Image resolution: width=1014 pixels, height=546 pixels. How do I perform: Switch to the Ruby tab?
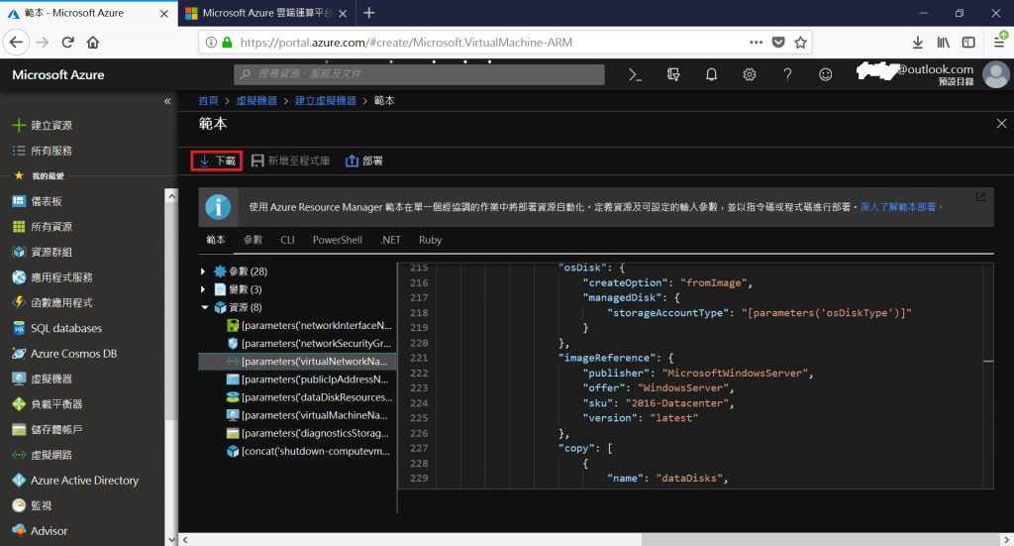click(430, 240)
